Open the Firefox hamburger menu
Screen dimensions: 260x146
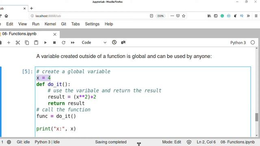256,16
